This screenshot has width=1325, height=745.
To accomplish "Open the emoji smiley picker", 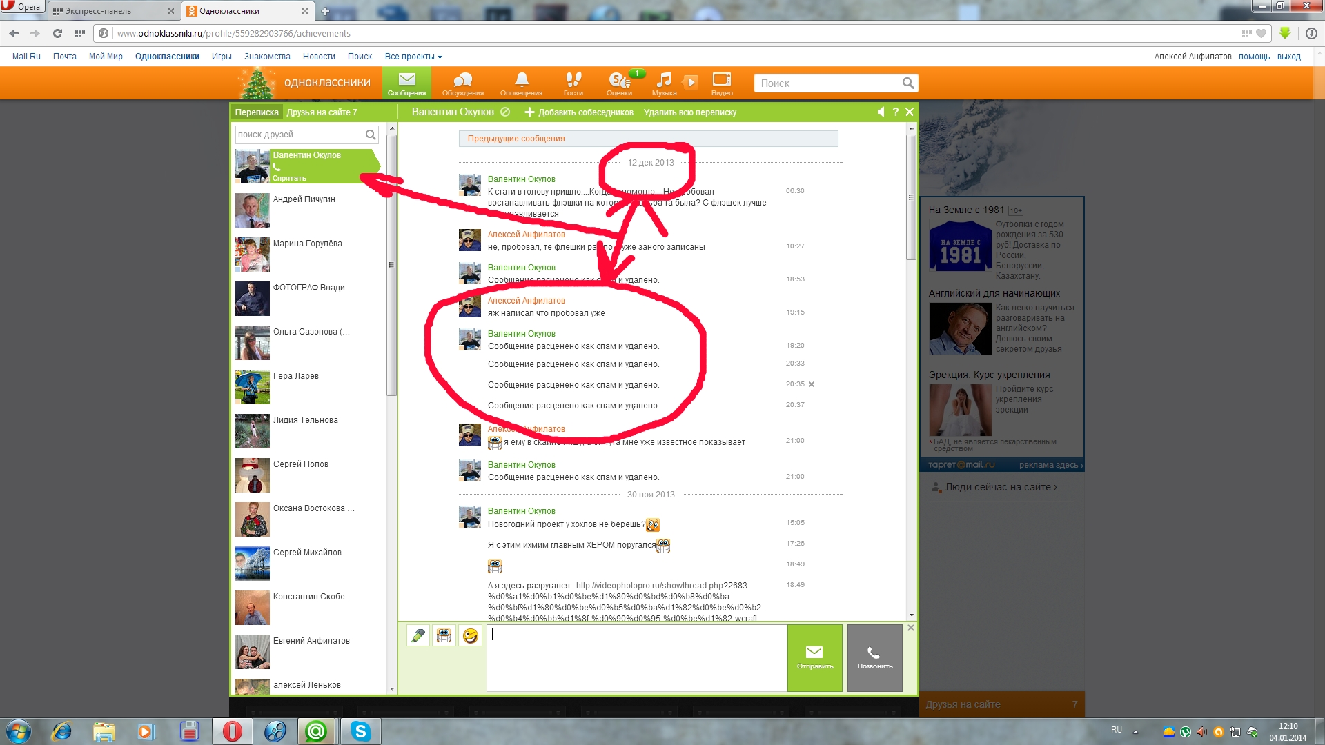I will [x=470, y=635].
